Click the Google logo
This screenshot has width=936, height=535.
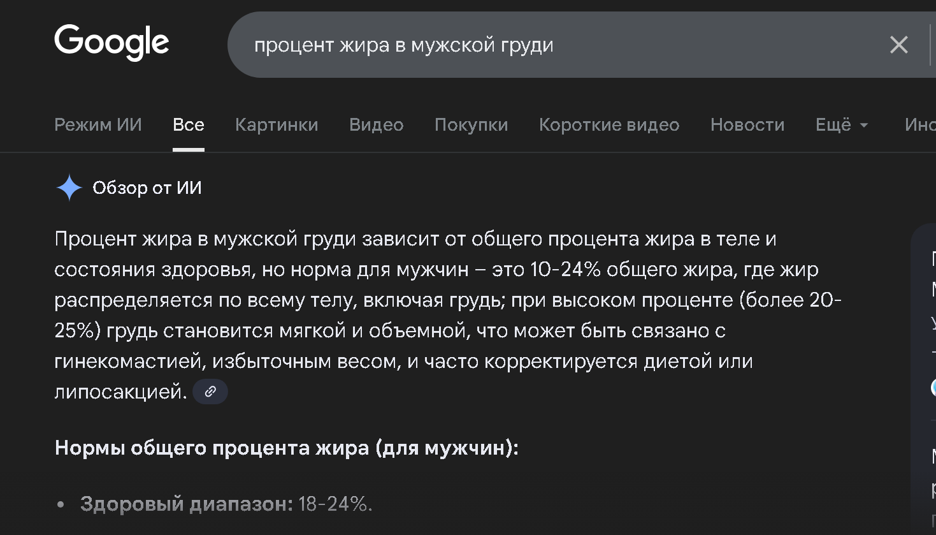112,43
